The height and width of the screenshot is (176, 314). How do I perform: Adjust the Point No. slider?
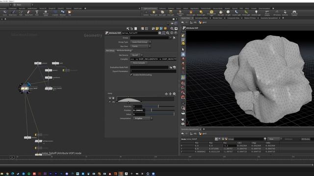(x=158, y=107)
